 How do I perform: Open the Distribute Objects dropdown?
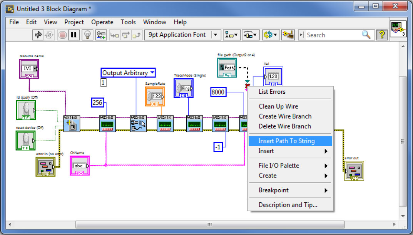pos(251,35)
